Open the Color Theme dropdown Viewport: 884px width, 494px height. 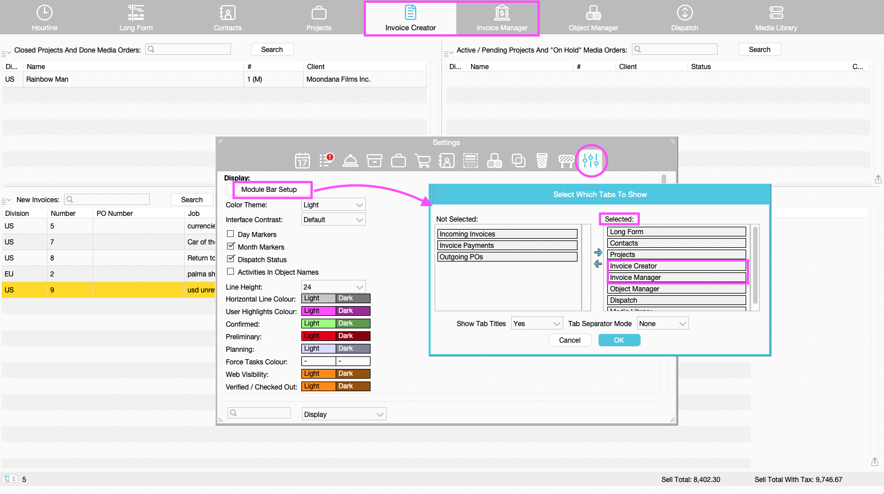333,204
